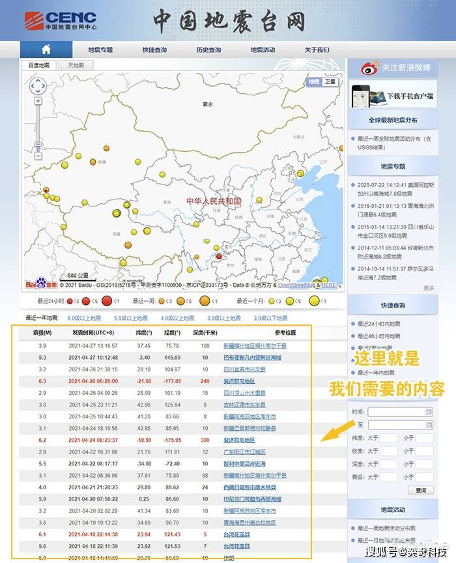This screenshot has width=456, height=563.
Task: Focus the 经度 小于 input box
Action: click(x=425, y=451)
